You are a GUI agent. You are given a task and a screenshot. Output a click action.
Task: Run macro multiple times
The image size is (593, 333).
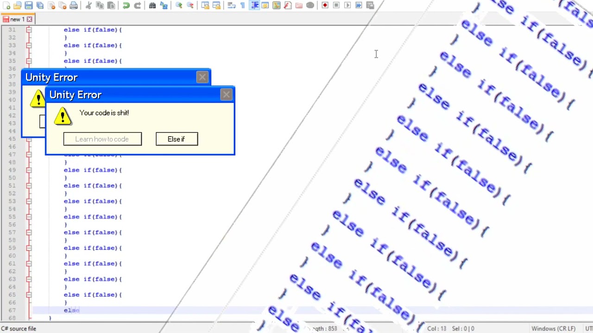coord(359,6)
